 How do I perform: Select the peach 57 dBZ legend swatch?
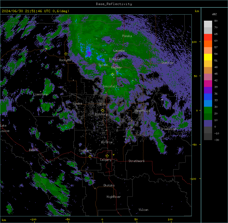coord(208,51)
